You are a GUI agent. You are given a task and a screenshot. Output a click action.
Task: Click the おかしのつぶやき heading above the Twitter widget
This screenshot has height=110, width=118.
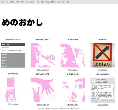click(103, 74)
